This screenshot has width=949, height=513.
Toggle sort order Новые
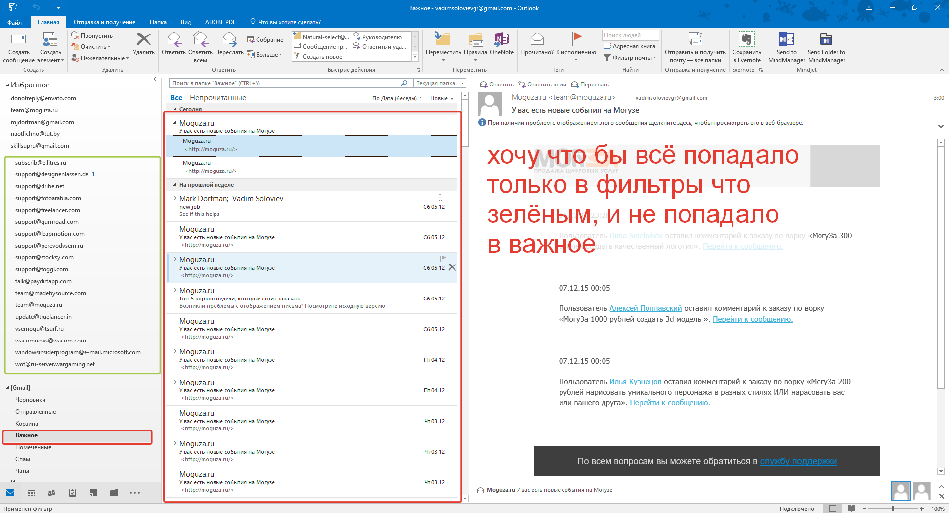pyautogui.click(x=442, y=98)
